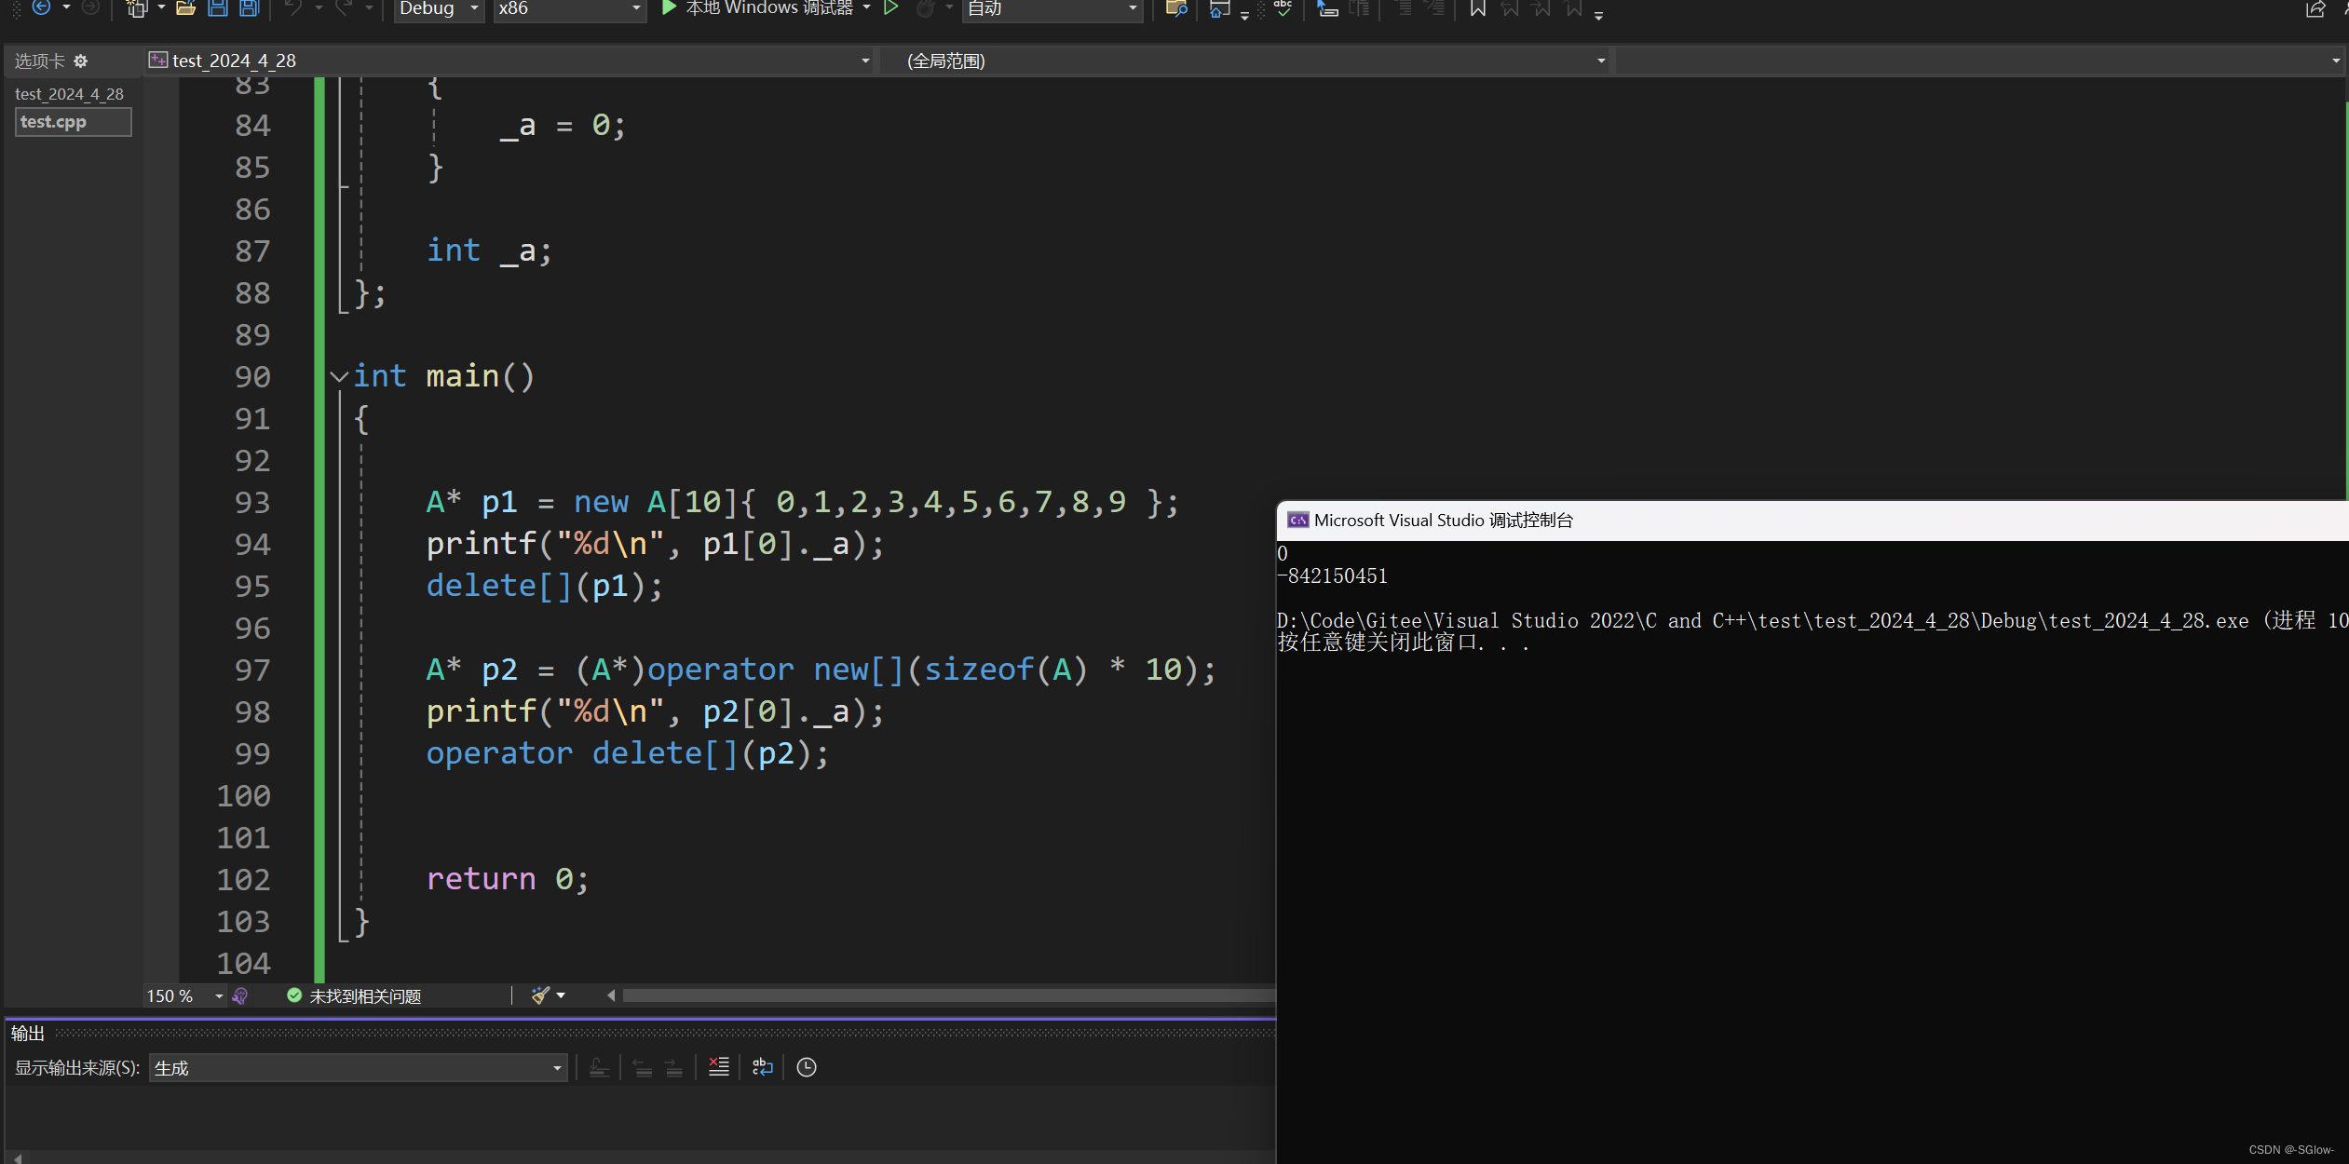
Task: Click the navigate backward arrow icon
Action: tap(41, 8)
